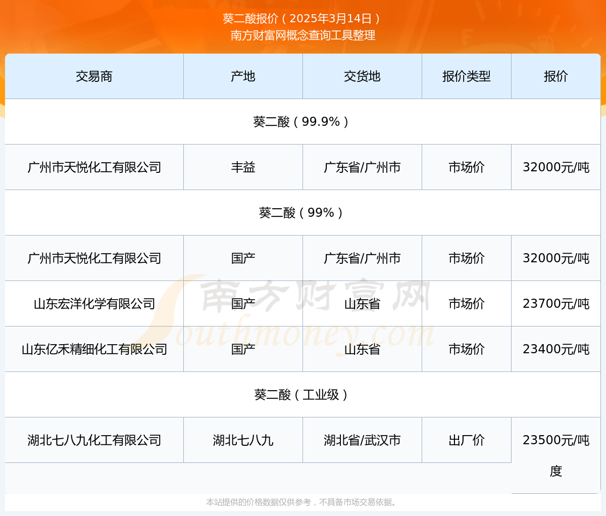Click the 23700元/吨 price cell
Screen dimensions: 606x516
pyautogui.click(x=556, y=304)
